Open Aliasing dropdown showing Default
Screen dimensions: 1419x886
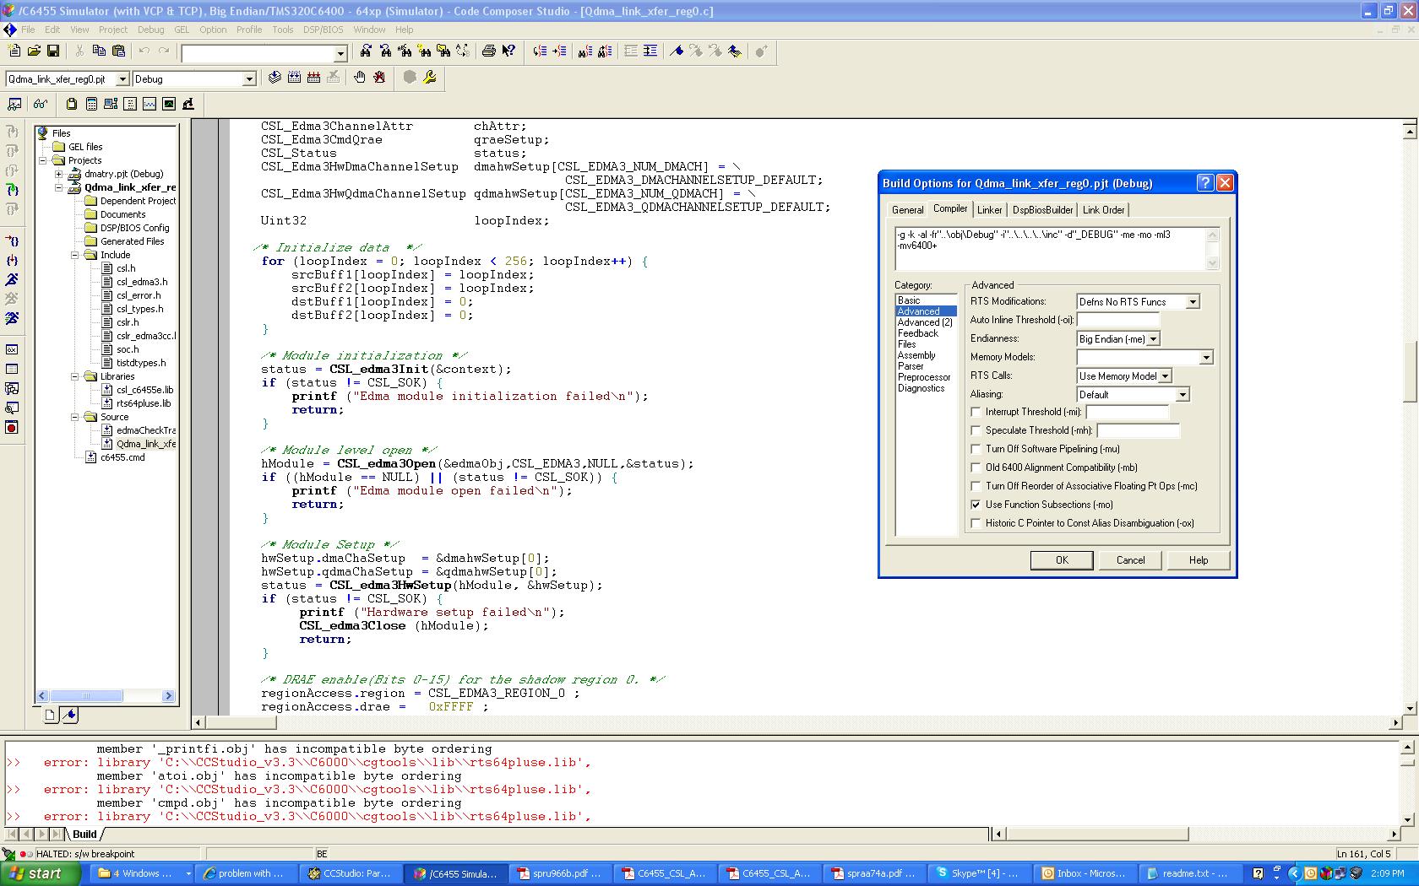(x=1182, y=395)
